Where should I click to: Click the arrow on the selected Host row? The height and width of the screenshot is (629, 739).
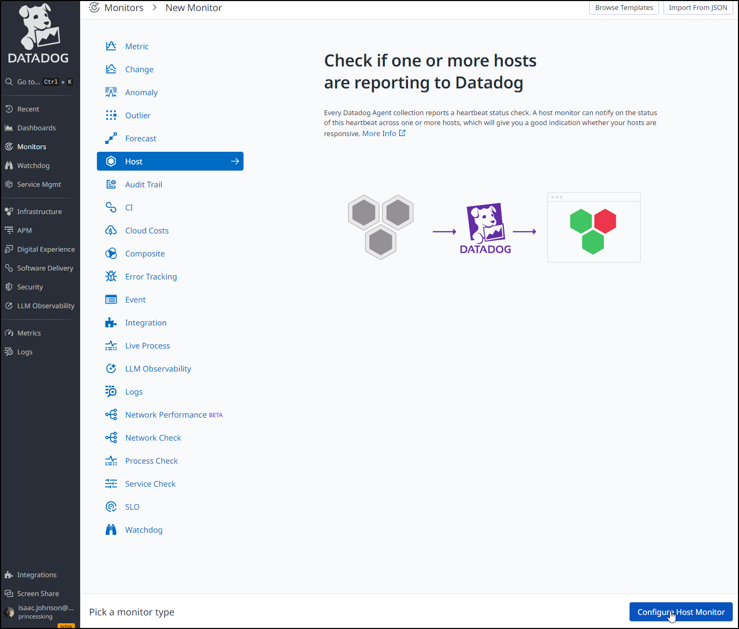pos(235,161)
